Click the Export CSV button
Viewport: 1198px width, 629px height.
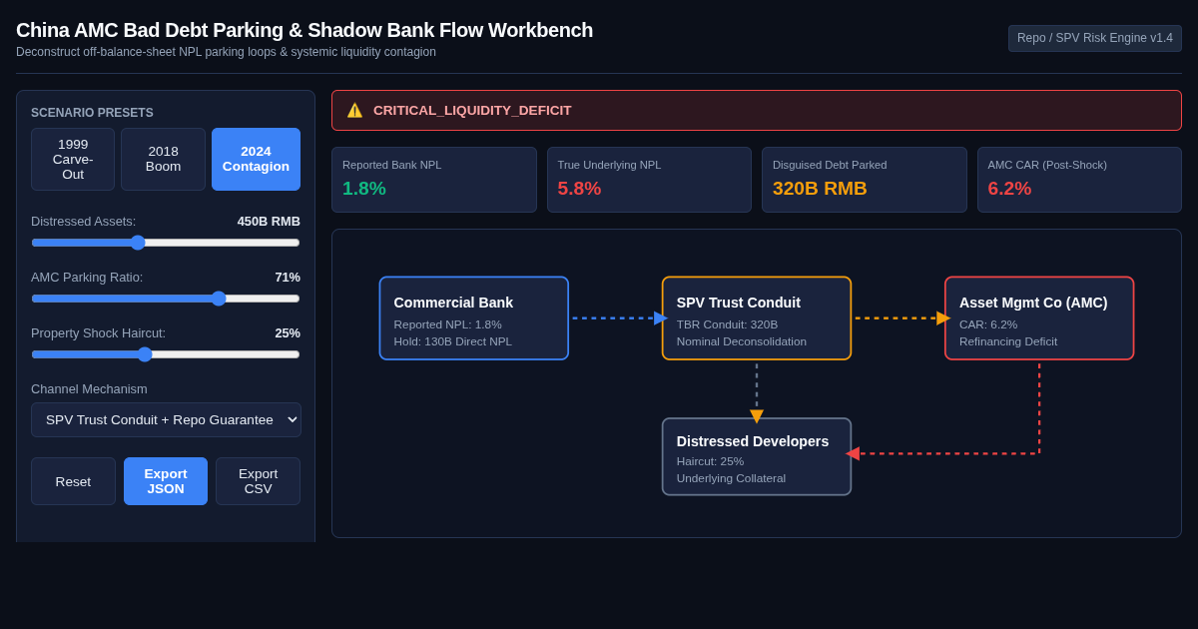point(258,481)
